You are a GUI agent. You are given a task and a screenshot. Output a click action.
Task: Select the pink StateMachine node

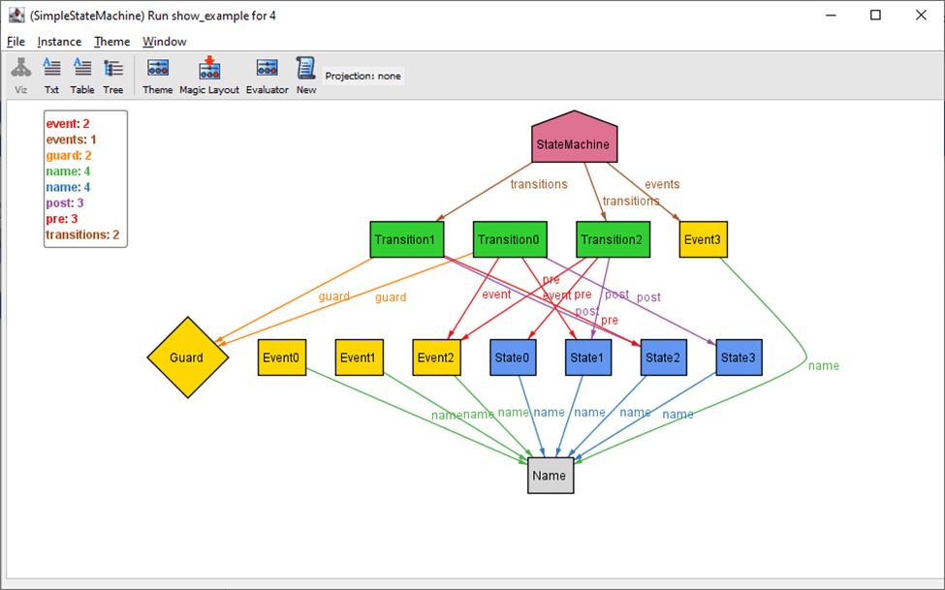pyautogui.click(x=574, y=143)
